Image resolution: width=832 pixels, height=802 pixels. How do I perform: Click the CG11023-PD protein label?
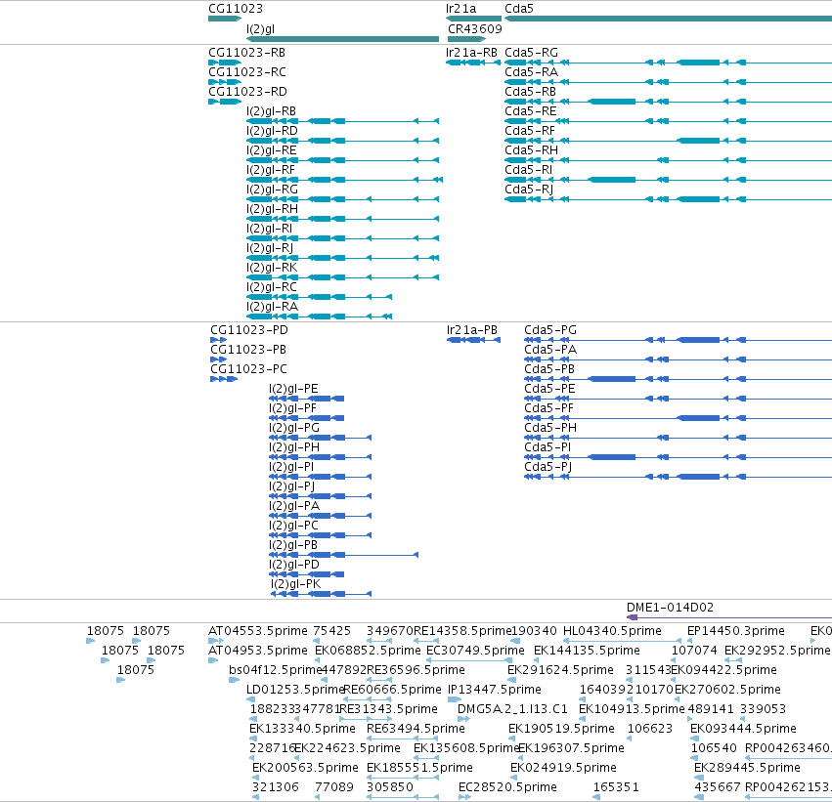pyautogui.click(x=249, y=330)
